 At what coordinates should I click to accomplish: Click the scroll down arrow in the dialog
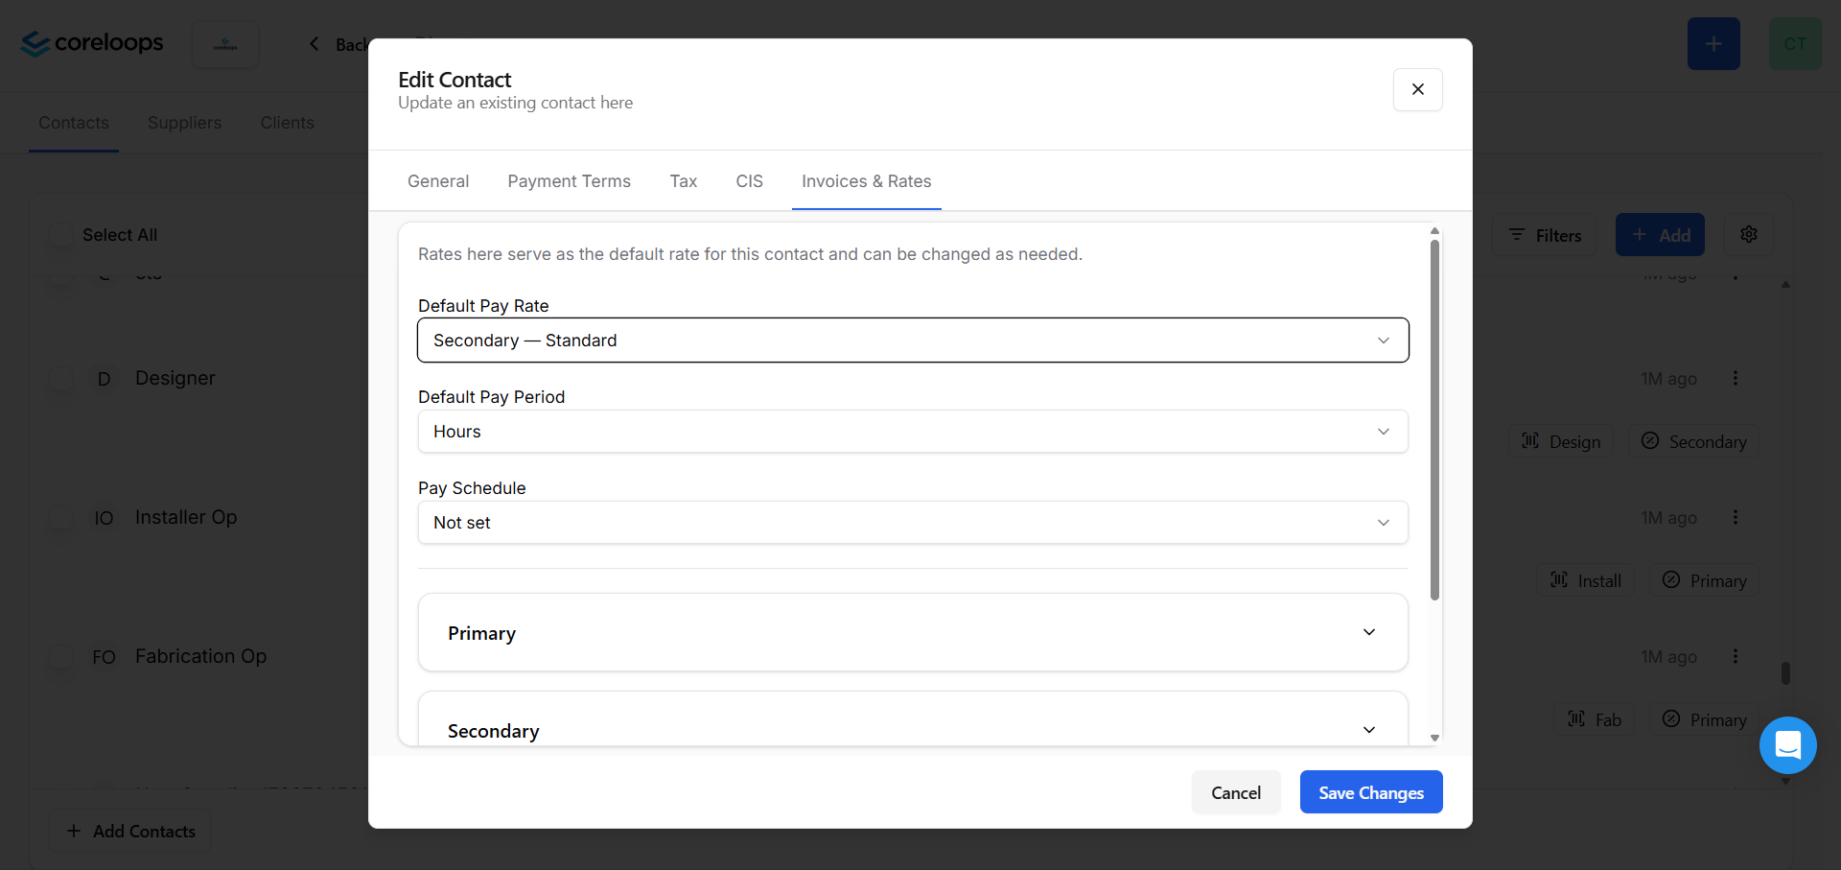pyautogui.click(x=1434, y=738)
